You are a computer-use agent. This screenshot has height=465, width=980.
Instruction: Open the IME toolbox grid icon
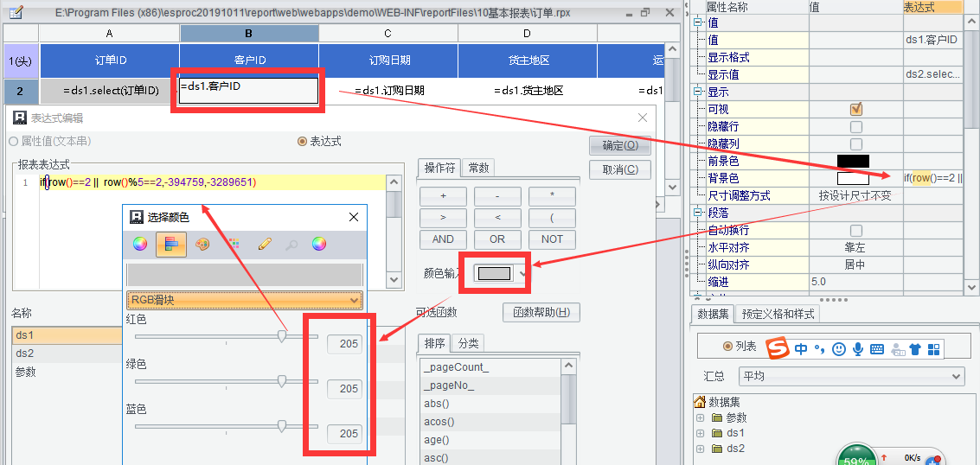(934, 349)
